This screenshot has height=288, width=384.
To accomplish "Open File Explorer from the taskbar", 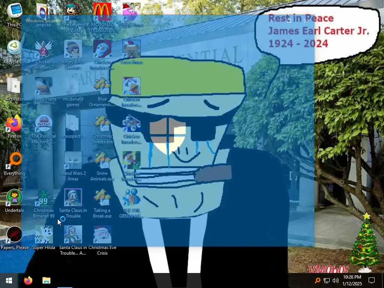I will [46, 280].
